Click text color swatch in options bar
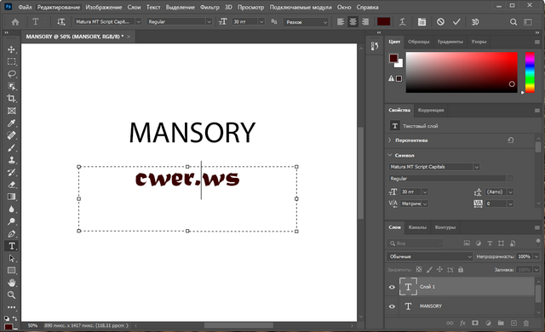Screen dimensions: 545x332 (x=383, y=21)
